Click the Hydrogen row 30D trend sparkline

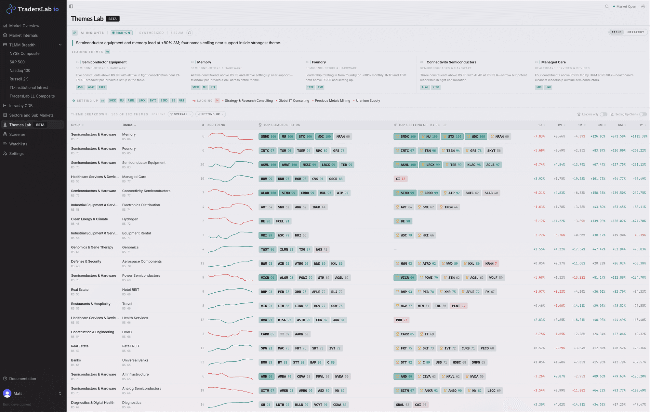230,221
